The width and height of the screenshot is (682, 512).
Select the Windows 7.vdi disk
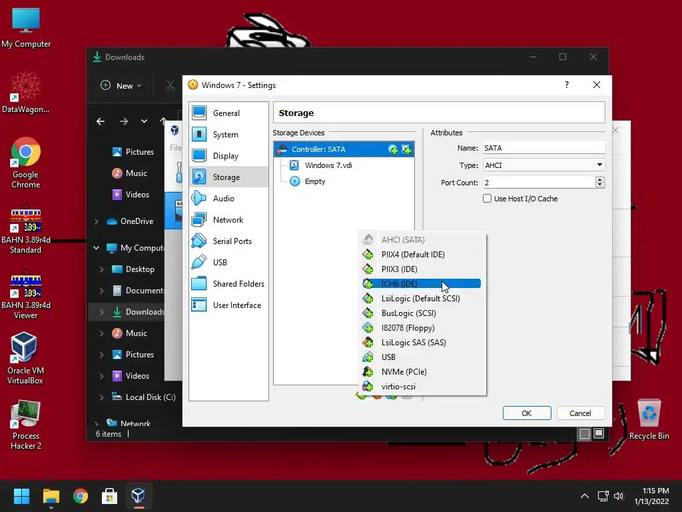(x=328, y=165)
